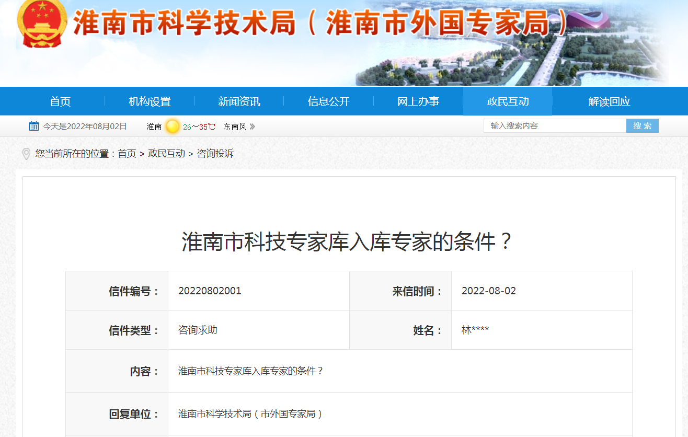Click the 东南风 wind text

tap(235, 126)
